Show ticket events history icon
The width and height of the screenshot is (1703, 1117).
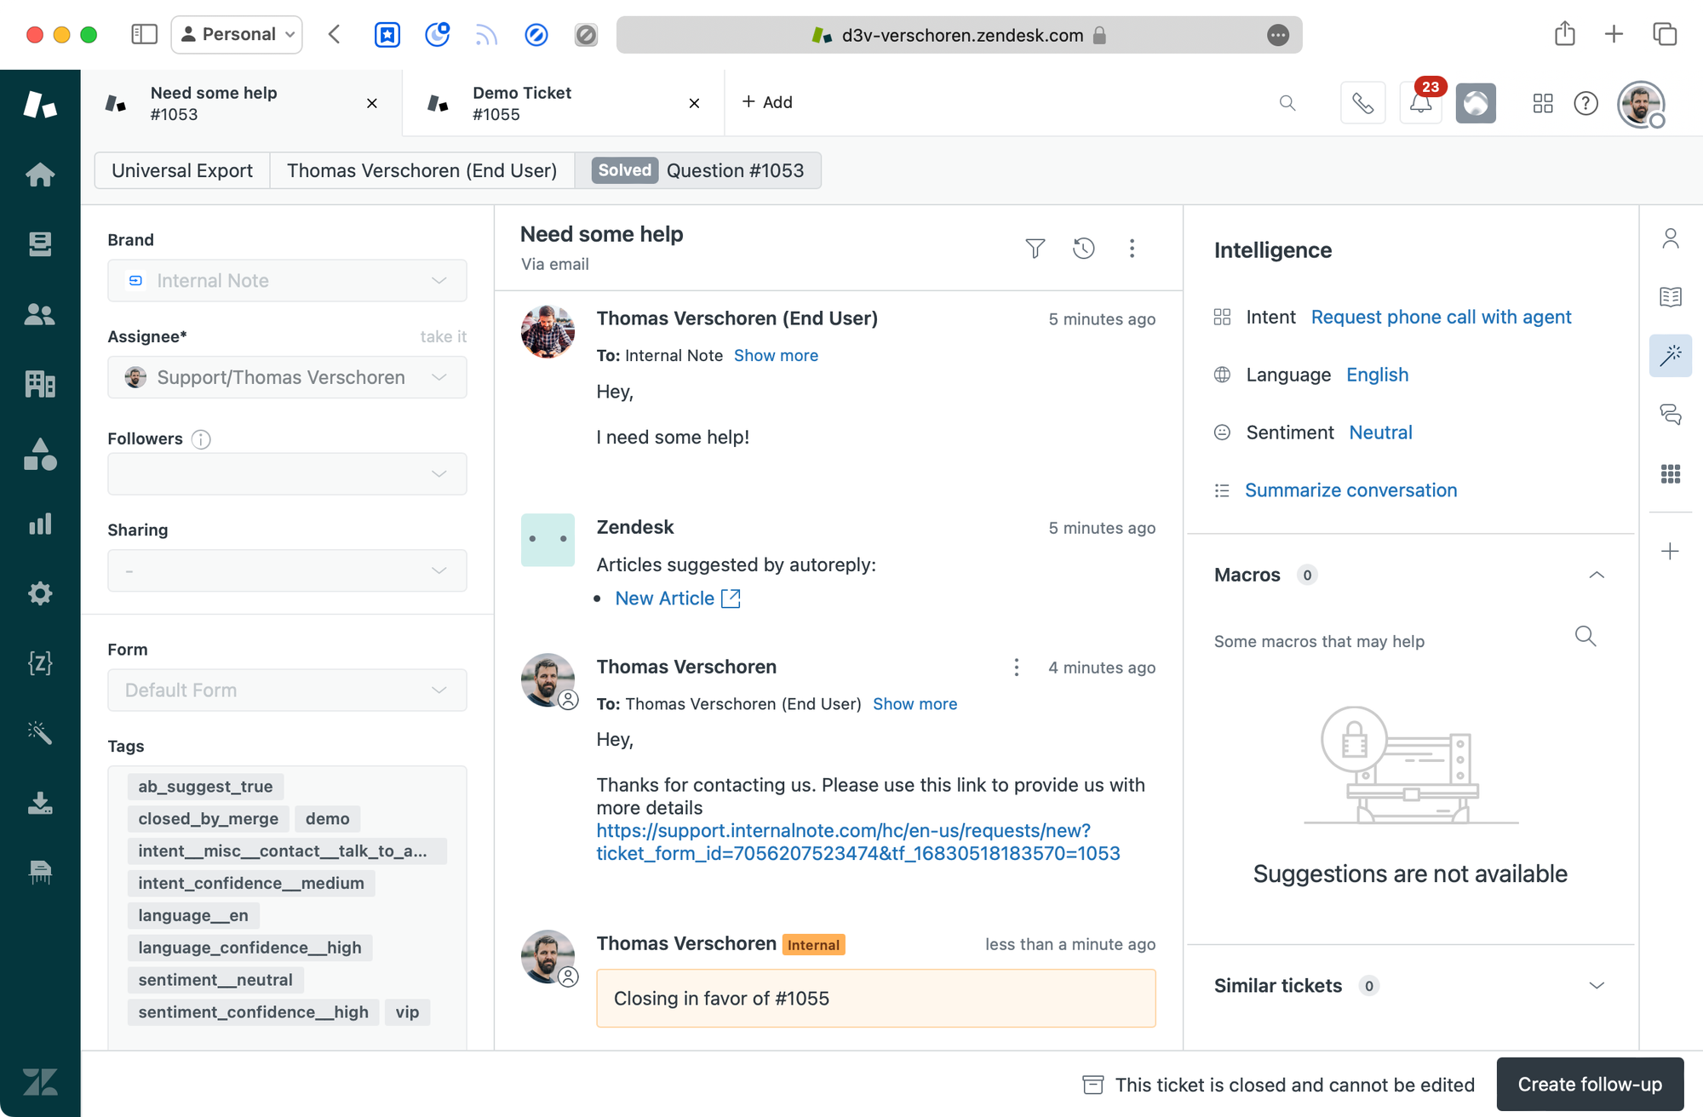[x=1083, y=249]
